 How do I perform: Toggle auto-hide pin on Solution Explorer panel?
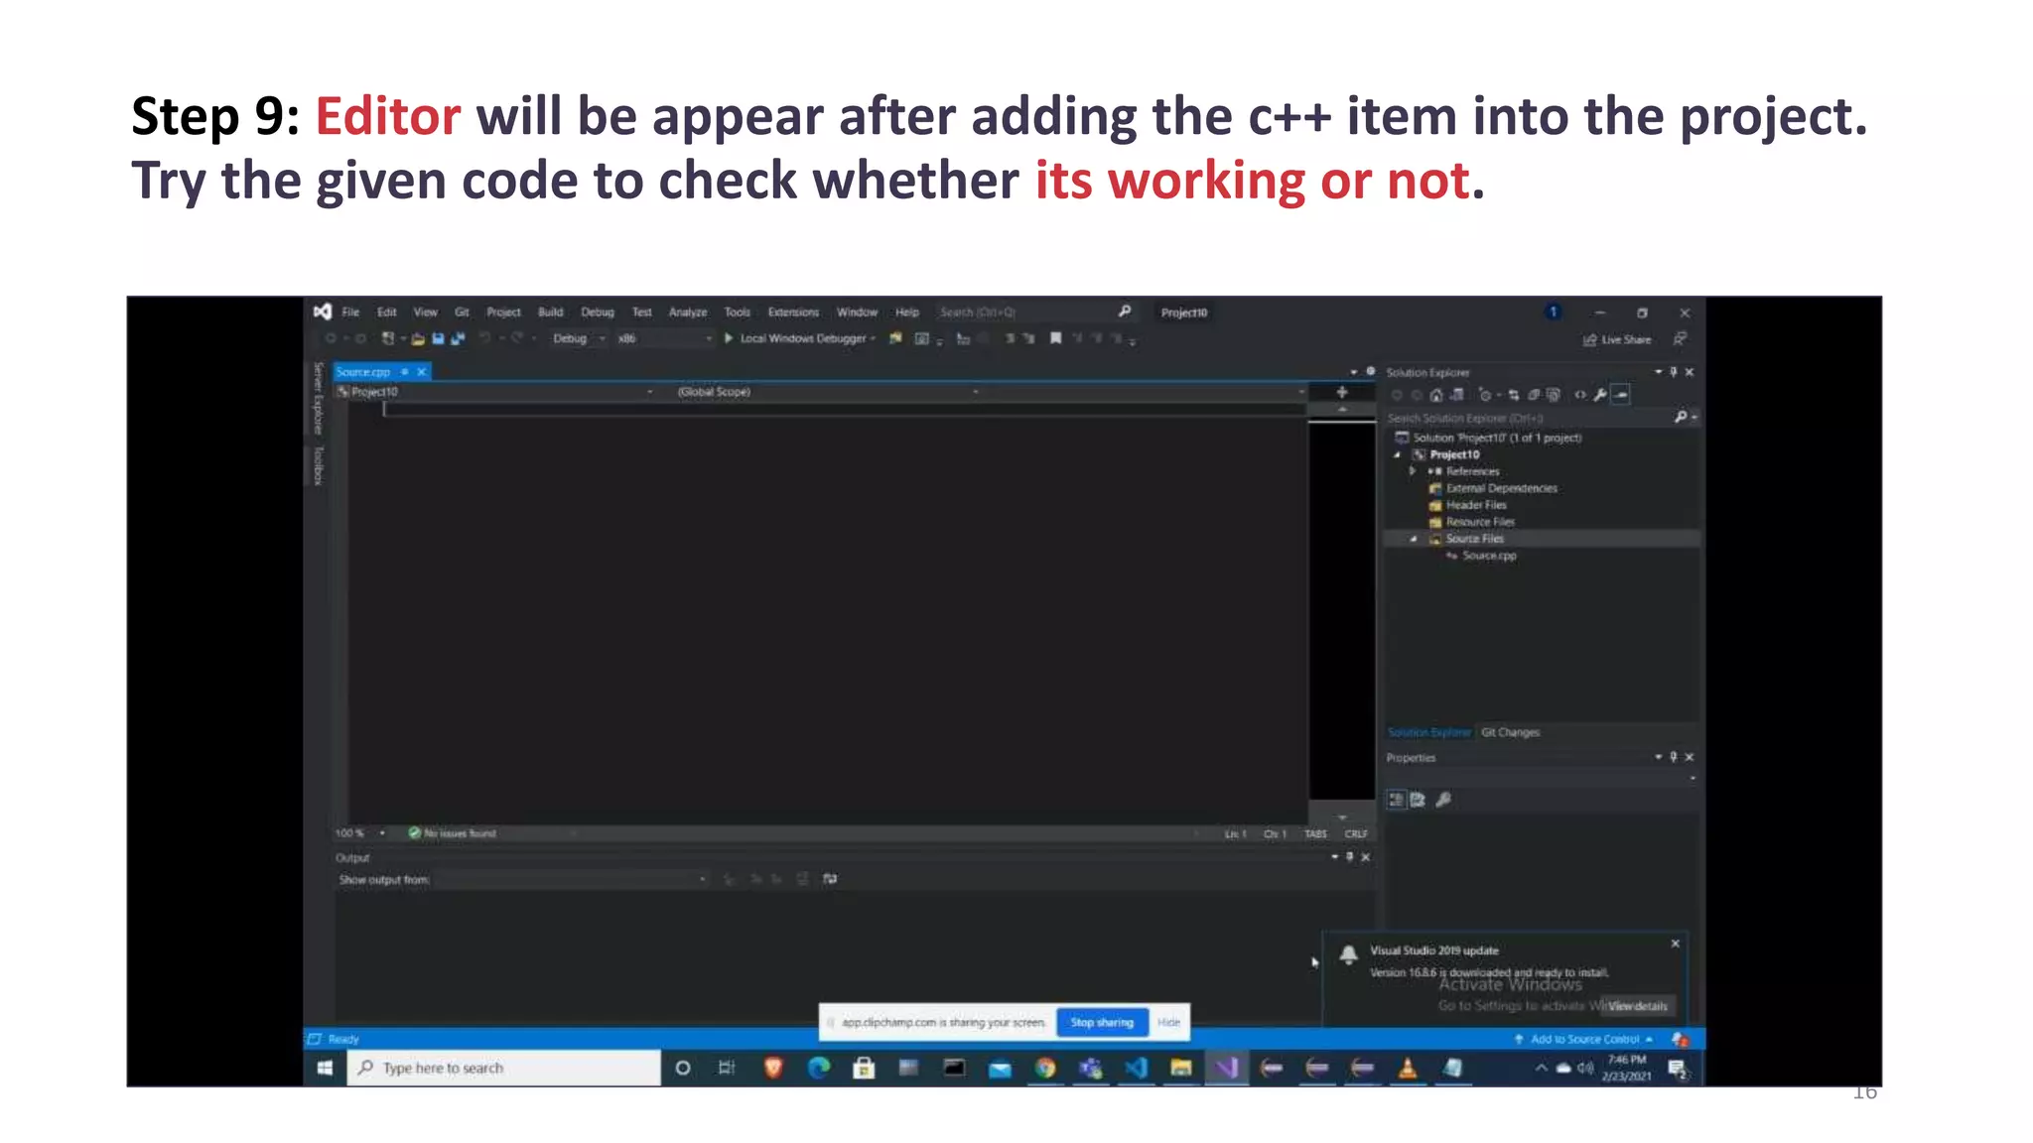[1674, 372]
